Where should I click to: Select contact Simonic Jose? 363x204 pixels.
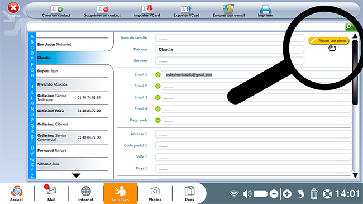click(x=73, y=164)
